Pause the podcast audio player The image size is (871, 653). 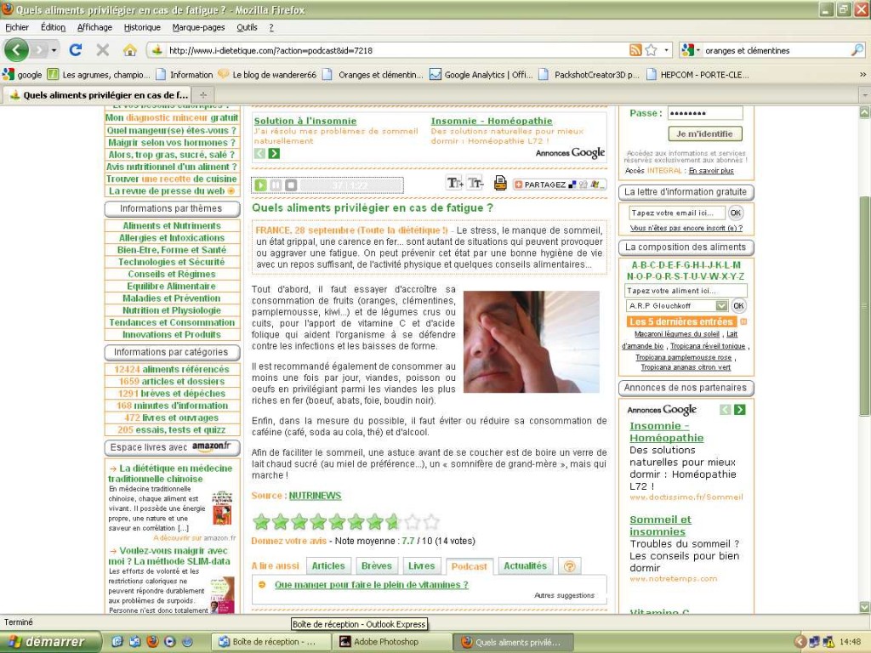click(276, 185)
